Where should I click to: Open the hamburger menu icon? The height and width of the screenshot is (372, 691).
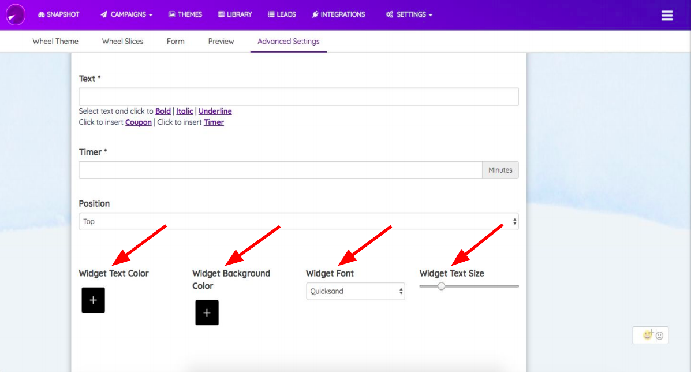tap(667, 16)
